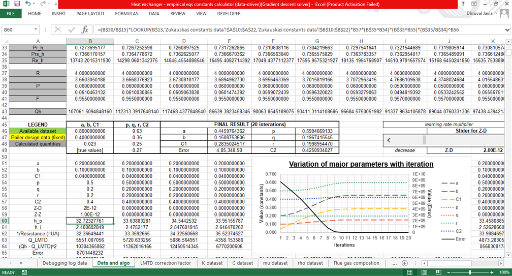Click the Error legend entry in chart
This screenshot has height=276, width=512.
point(454,239)
